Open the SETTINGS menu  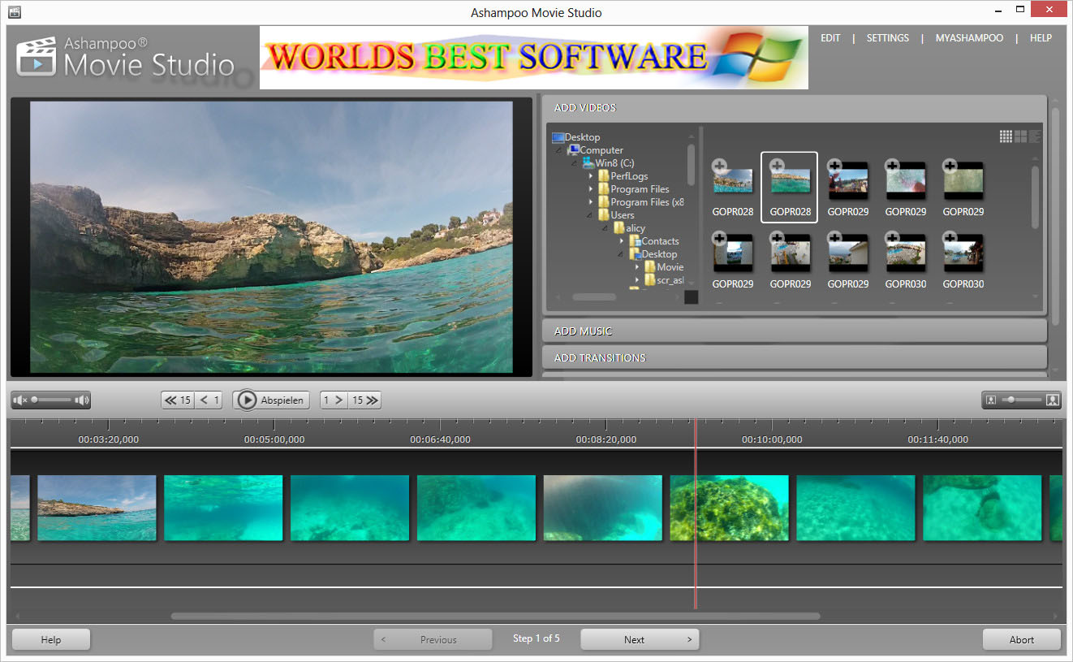point(887,37)
